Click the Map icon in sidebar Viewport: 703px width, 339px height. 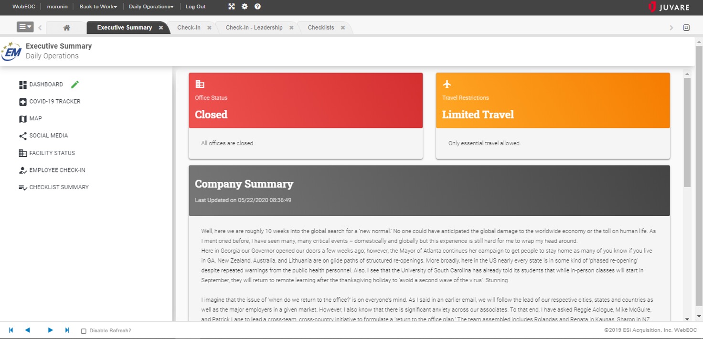point(23,119)
